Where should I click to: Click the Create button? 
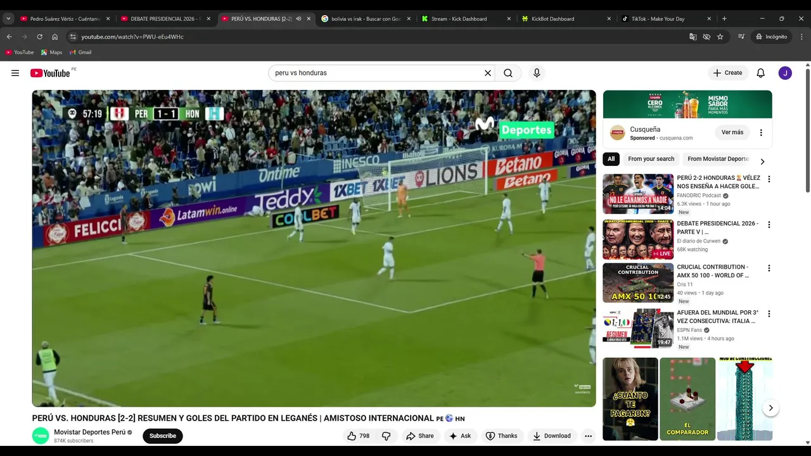click(x=727, y=73)
